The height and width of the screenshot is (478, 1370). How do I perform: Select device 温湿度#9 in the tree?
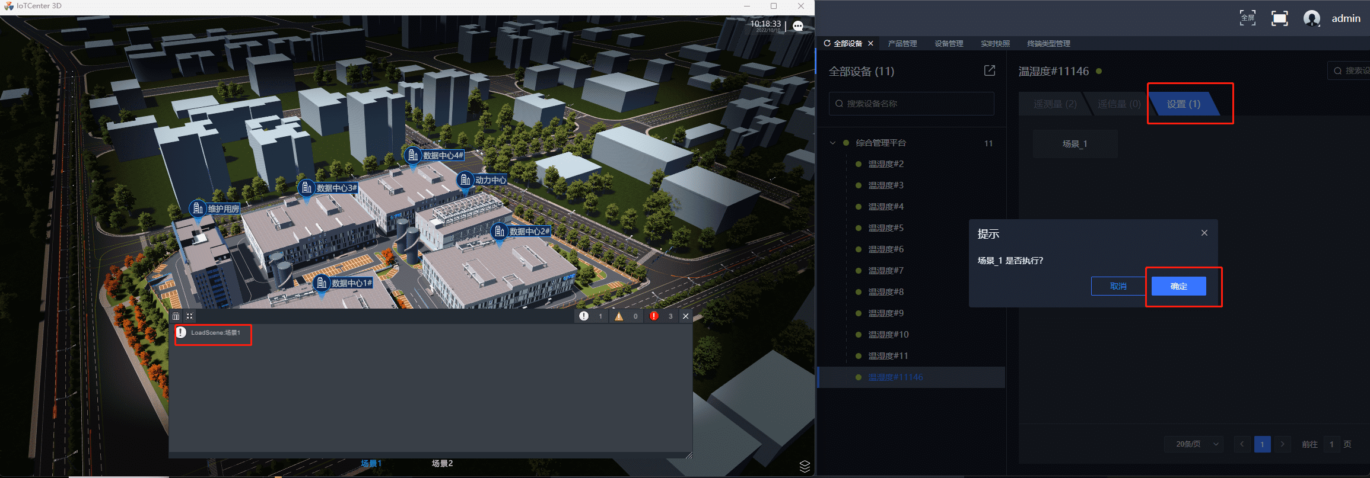[x=886, y=313]
